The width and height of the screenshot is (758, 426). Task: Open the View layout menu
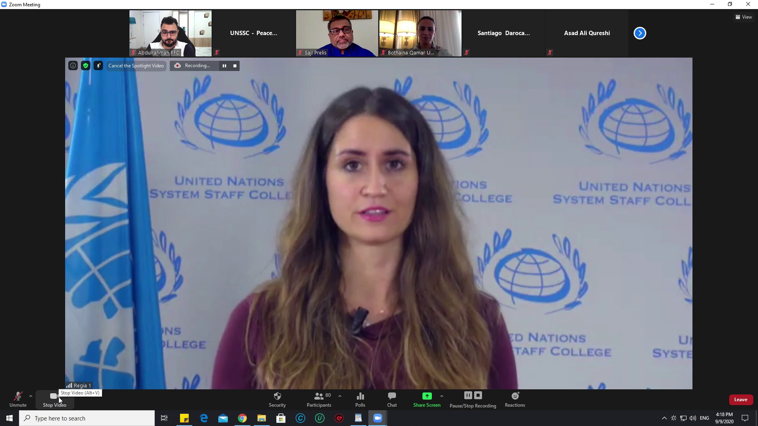click(x=743, y=17)
